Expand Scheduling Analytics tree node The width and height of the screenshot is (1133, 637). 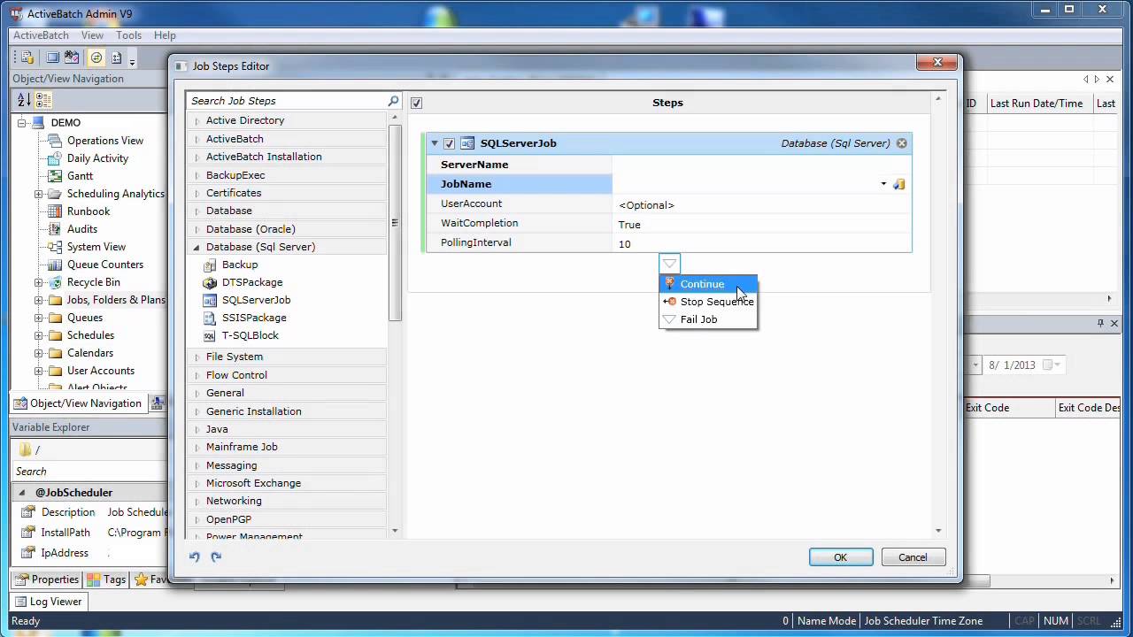[x=38, y=194]
